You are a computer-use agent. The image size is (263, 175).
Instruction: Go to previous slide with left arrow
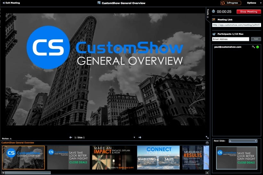71,137
